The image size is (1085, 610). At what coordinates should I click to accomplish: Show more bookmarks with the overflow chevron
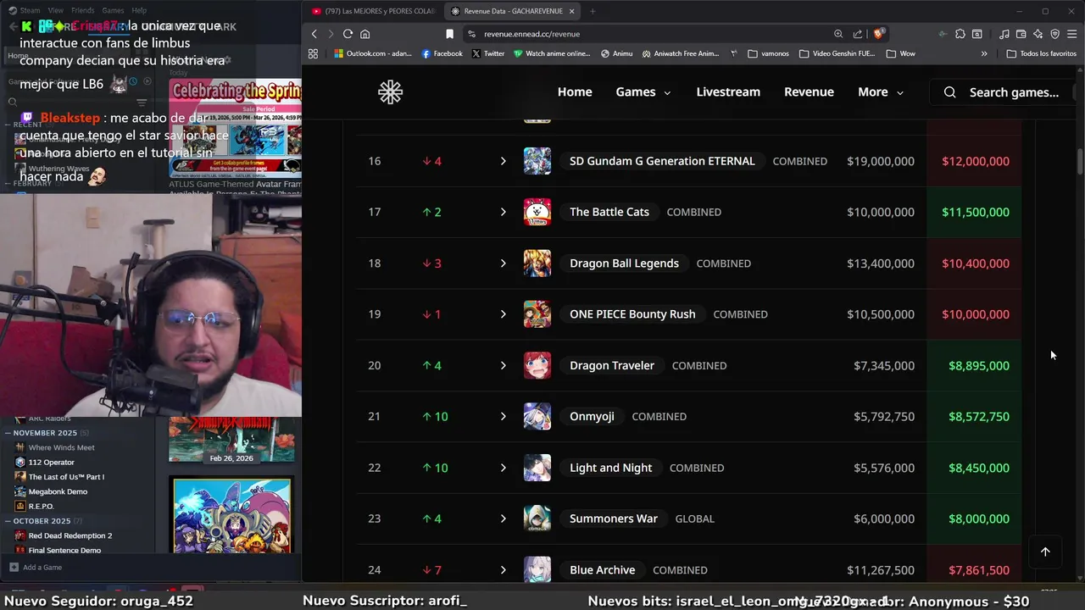point(984,53)
